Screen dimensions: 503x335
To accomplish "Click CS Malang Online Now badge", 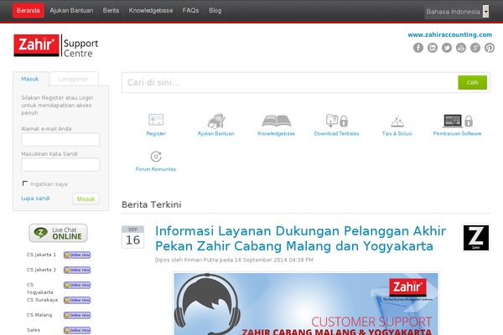I will coord(77,315).
